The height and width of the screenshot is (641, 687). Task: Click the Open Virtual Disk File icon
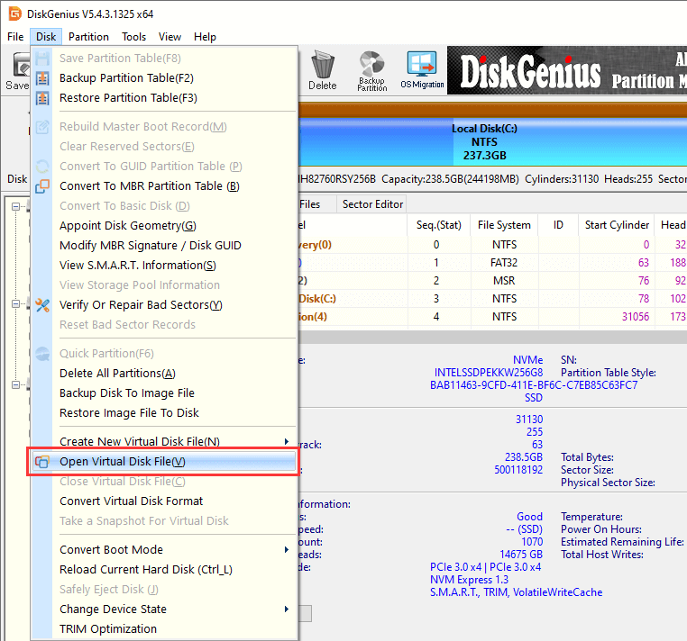pyautogui.click(x=42, y=462)
